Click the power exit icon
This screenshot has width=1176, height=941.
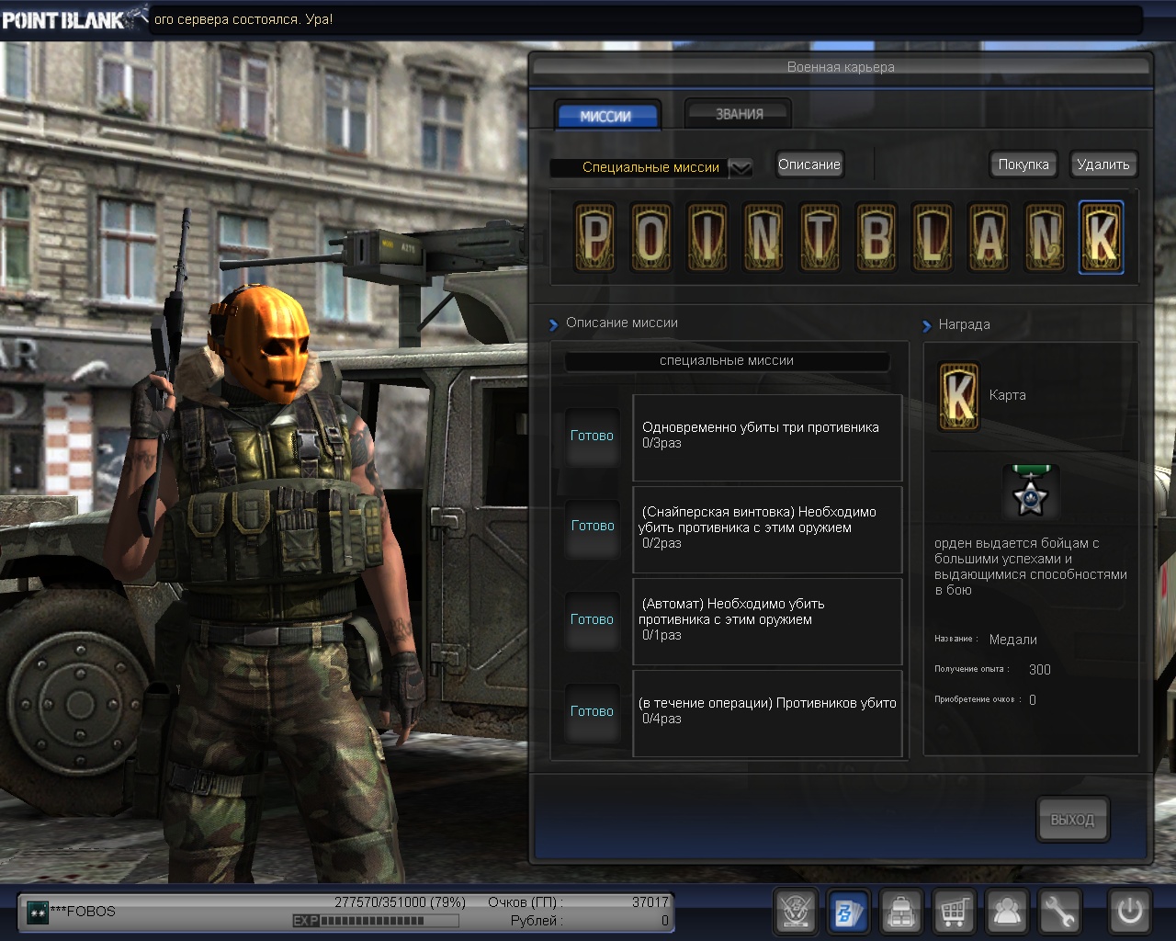[x=1130, y=912]
